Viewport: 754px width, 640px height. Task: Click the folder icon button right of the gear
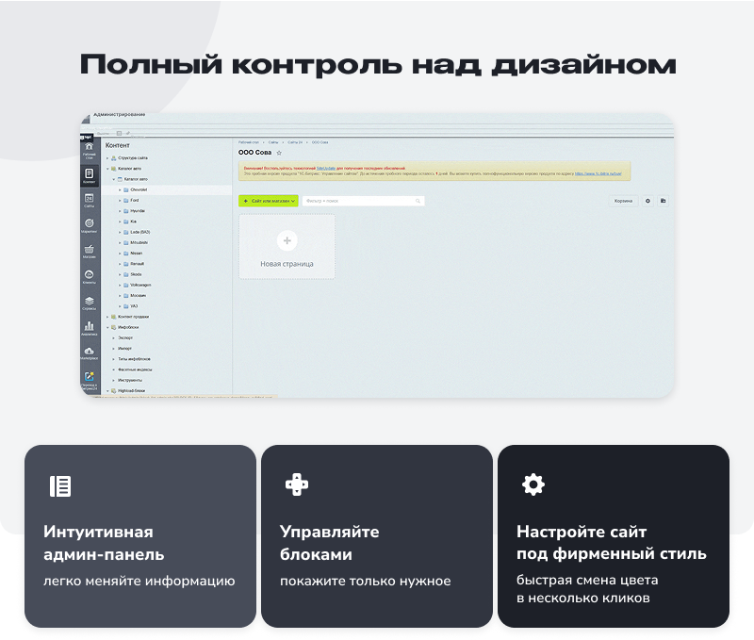click(x=664, y=201)
